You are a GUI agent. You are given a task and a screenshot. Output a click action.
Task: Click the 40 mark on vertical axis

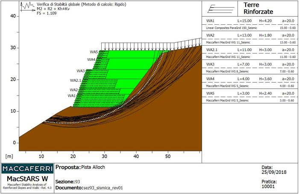pyautogui.click(x=13, y=16)
